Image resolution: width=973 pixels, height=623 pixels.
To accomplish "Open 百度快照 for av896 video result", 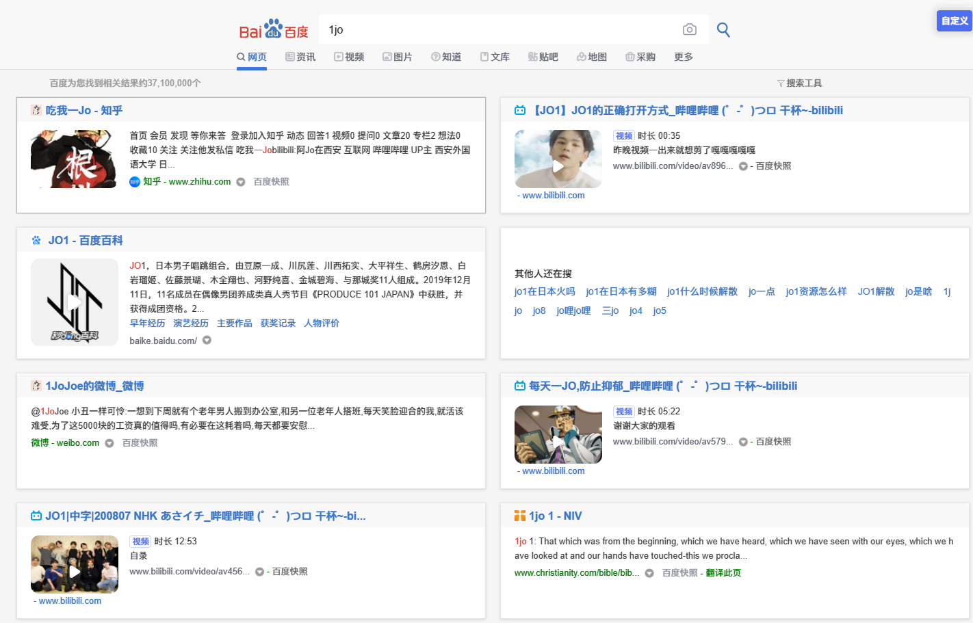I will pos(773,165).
